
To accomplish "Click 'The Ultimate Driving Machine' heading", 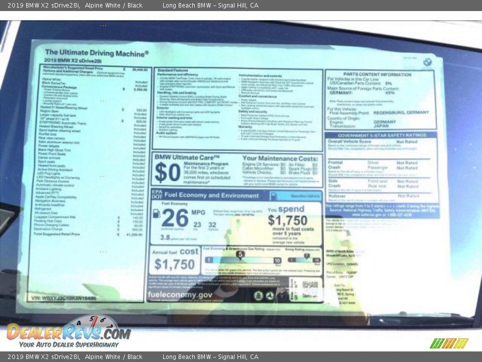I will tap(96, 52).
